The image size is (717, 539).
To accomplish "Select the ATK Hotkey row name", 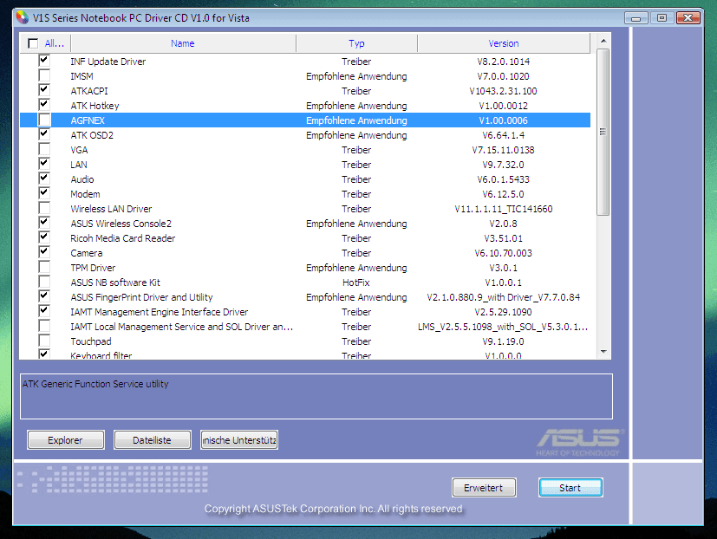I will coord(95,106).
